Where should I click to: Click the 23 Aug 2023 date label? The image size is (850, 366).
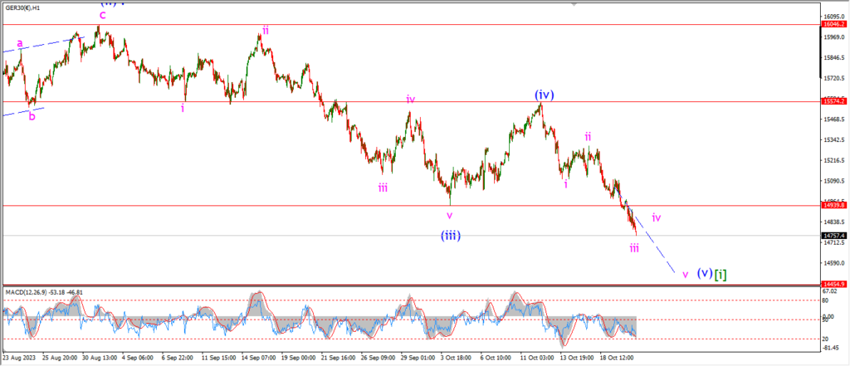pyautogui.click(x=20, y=359)
